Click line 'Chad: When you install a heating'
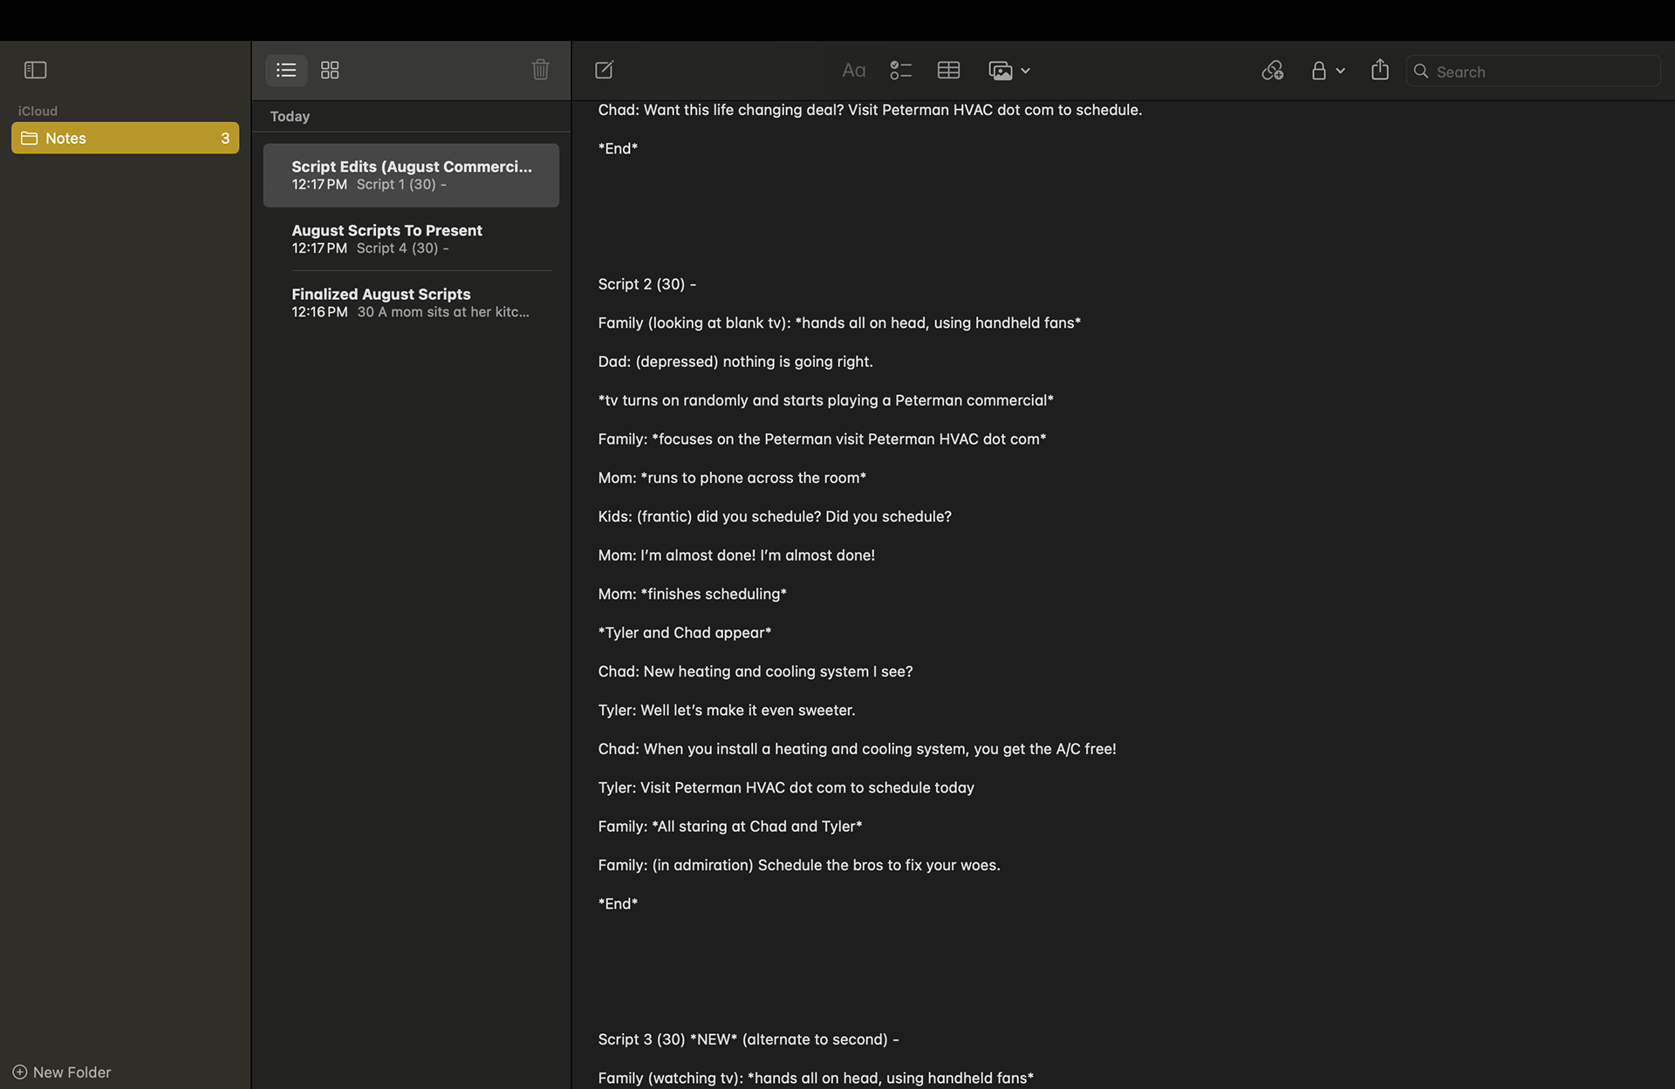Viewport: 1675px width, 1089px height. 857,749
